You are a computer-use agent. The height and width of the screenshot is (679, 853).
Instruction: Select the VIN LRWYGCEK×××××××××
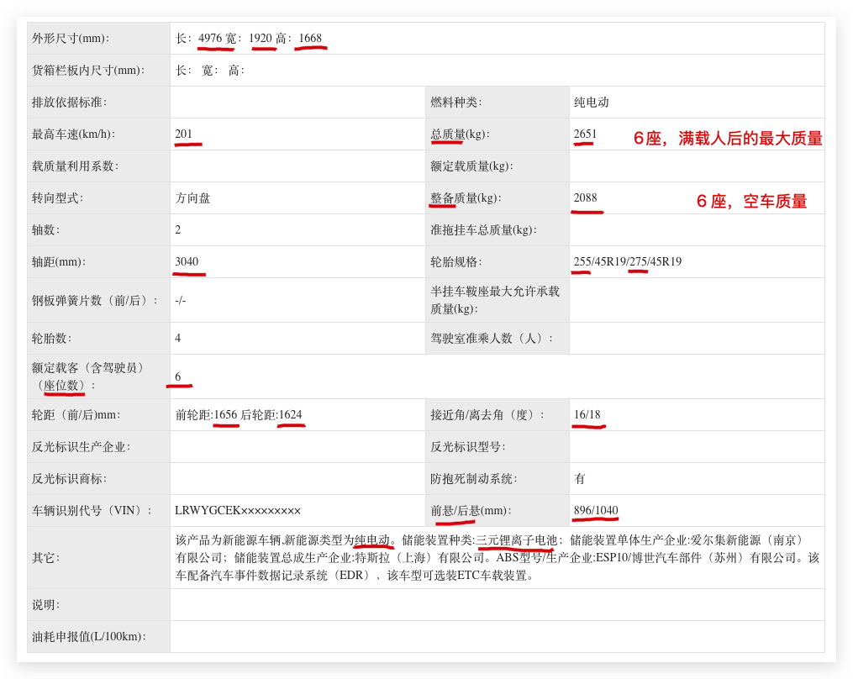point(238,511)
